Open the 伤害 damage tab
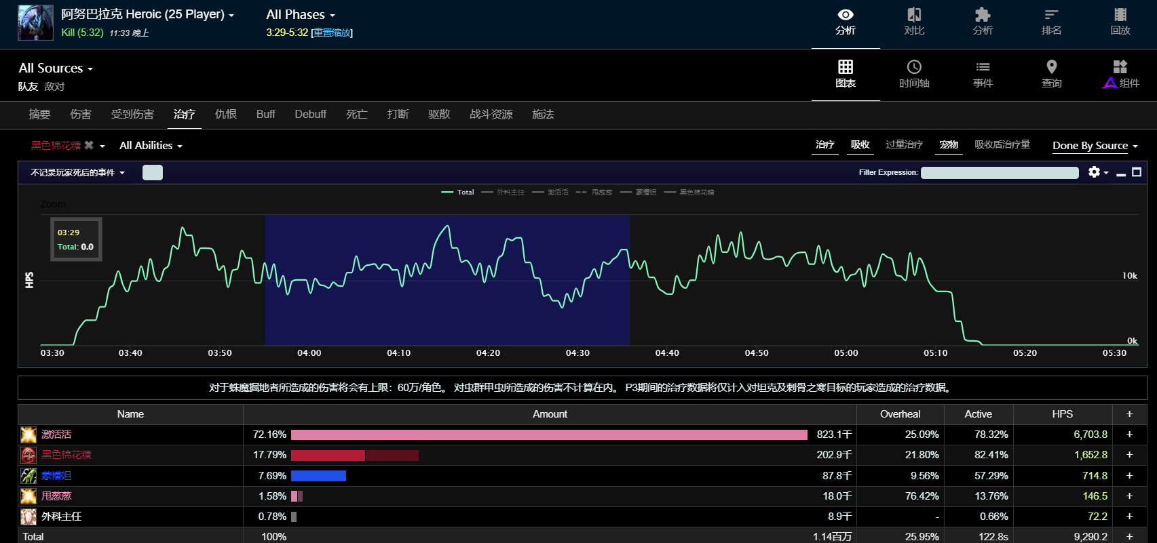This screenshot has height=543, width=1157. 81,115
